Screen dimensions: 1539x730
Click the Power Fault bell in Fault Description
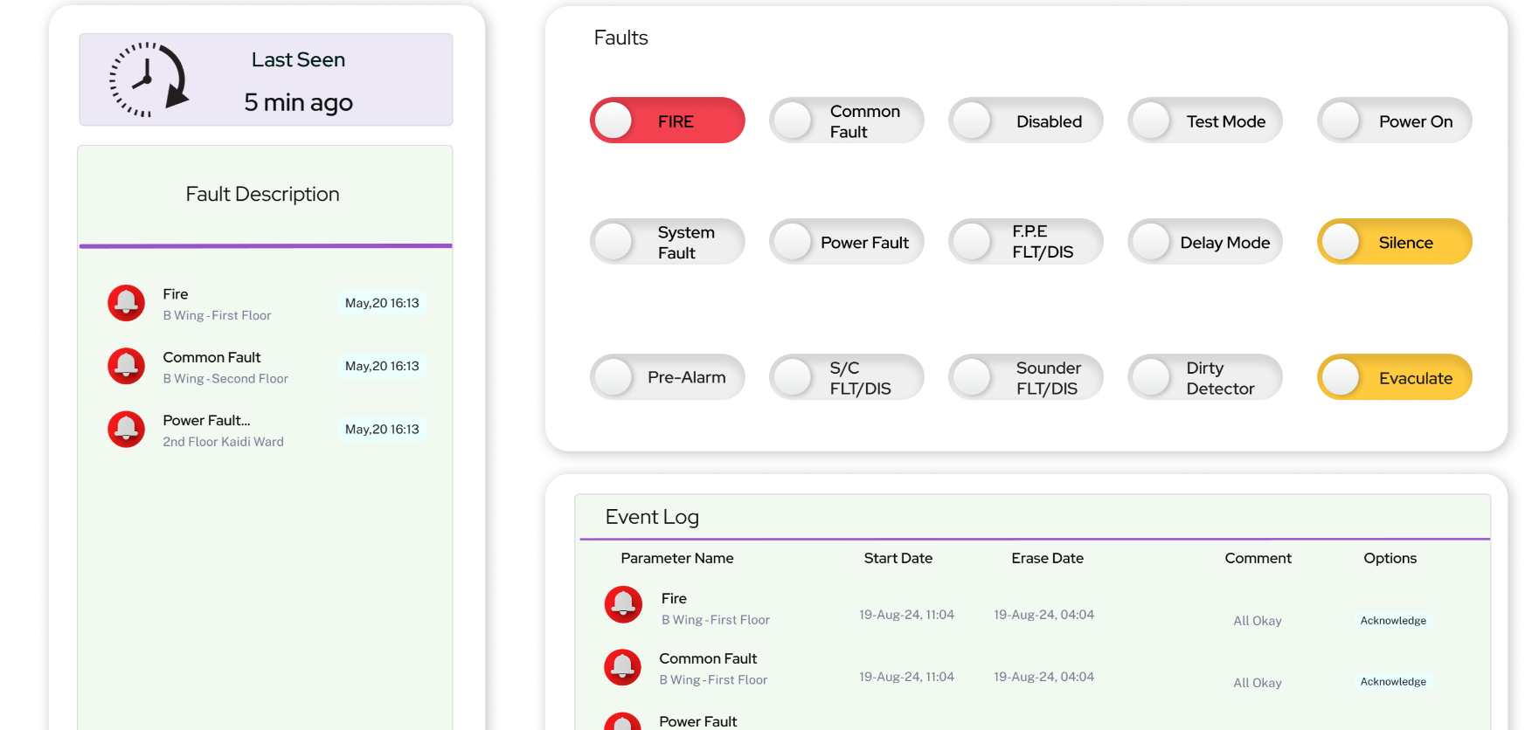[126, 430]
